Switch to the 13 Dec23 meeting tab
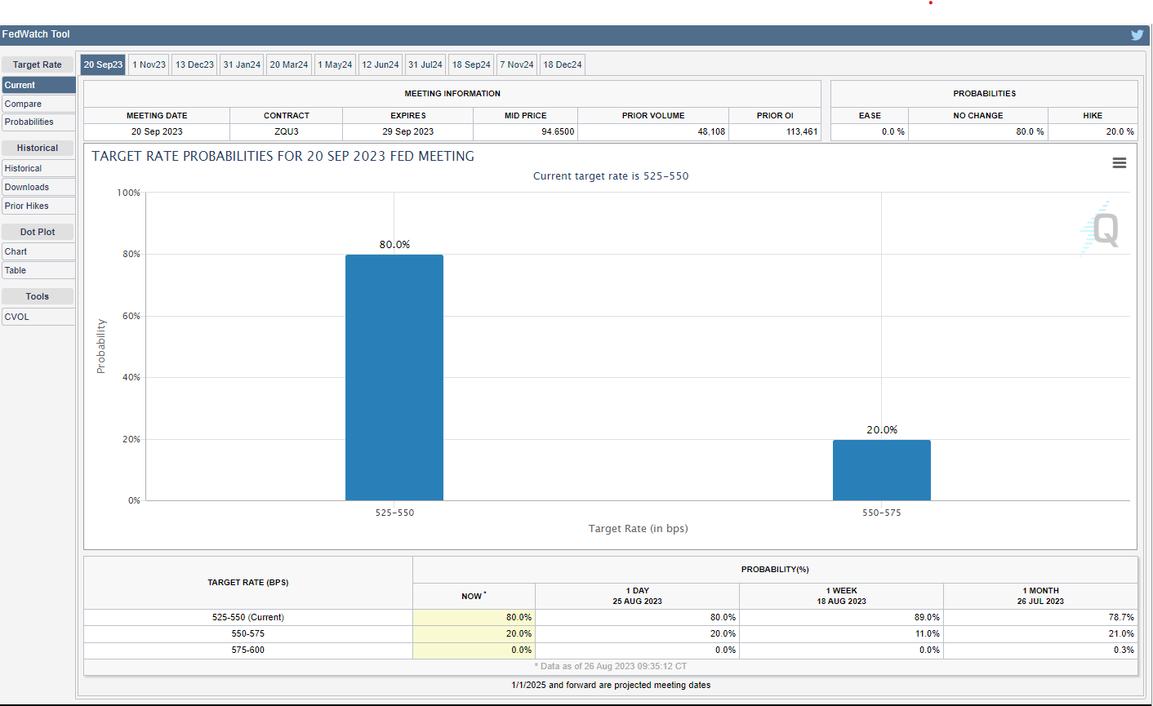 (x=194, y=64)
